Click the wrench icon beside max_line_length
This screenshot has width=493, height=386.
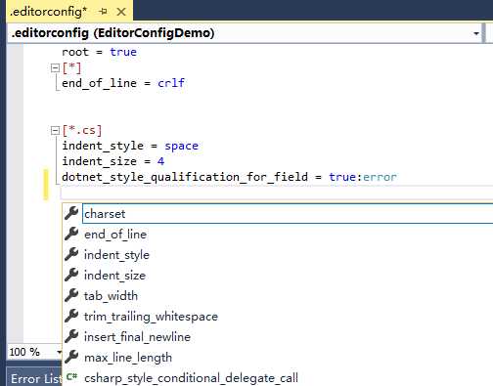(x=71, y=357)
